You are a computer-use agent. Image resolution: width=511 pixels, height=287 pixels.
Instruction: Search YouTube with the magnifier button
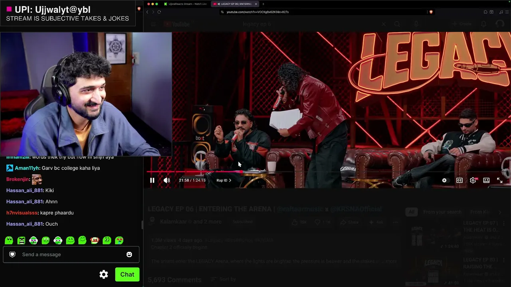pos(397,24)
